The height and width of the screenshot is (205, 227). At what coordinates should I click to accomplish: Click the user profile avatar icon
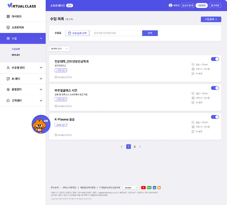click(x=171, y=5)
